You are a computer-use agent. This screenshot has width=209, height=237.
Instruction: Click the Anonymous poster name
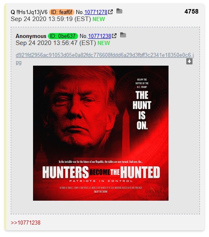pyautogui.click(x=31, y=36)
